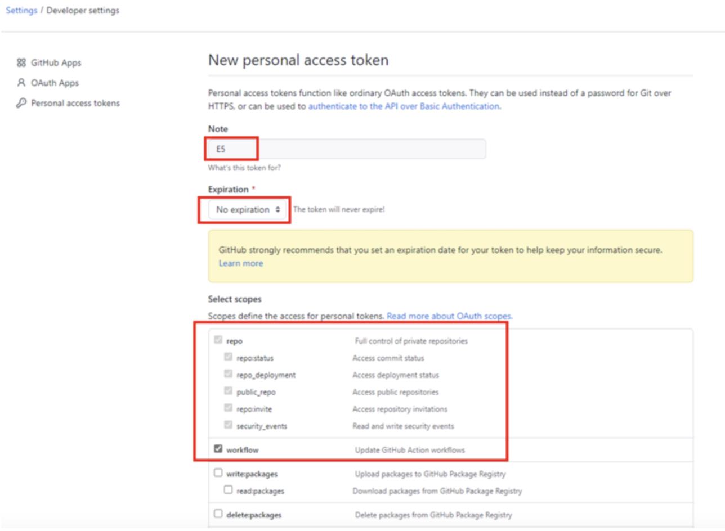This screenshot has height=531, width=725.
Task: Click the New personal access token heading
Action: (x=298, y=60)
